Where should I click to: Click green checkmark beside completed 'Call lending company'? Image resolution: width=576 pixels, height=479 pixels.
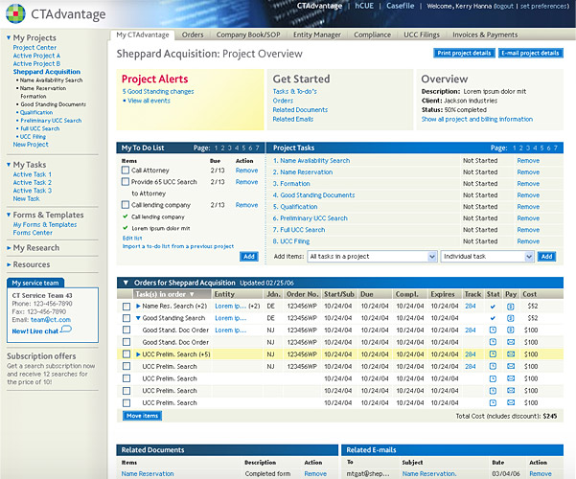click(x=126, y=217)
